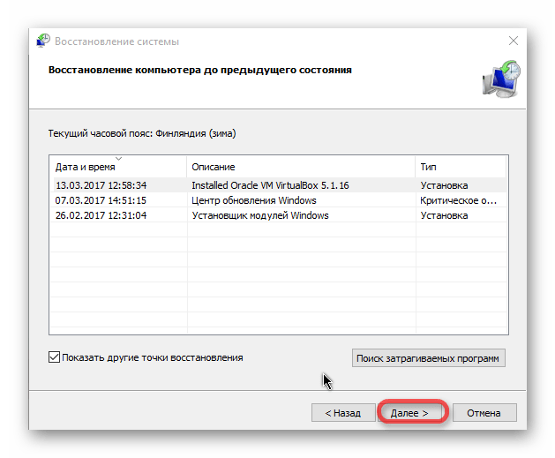Click the System Restore title bar icon
This screenshot has height=458, width=555.
pos(43,41)
